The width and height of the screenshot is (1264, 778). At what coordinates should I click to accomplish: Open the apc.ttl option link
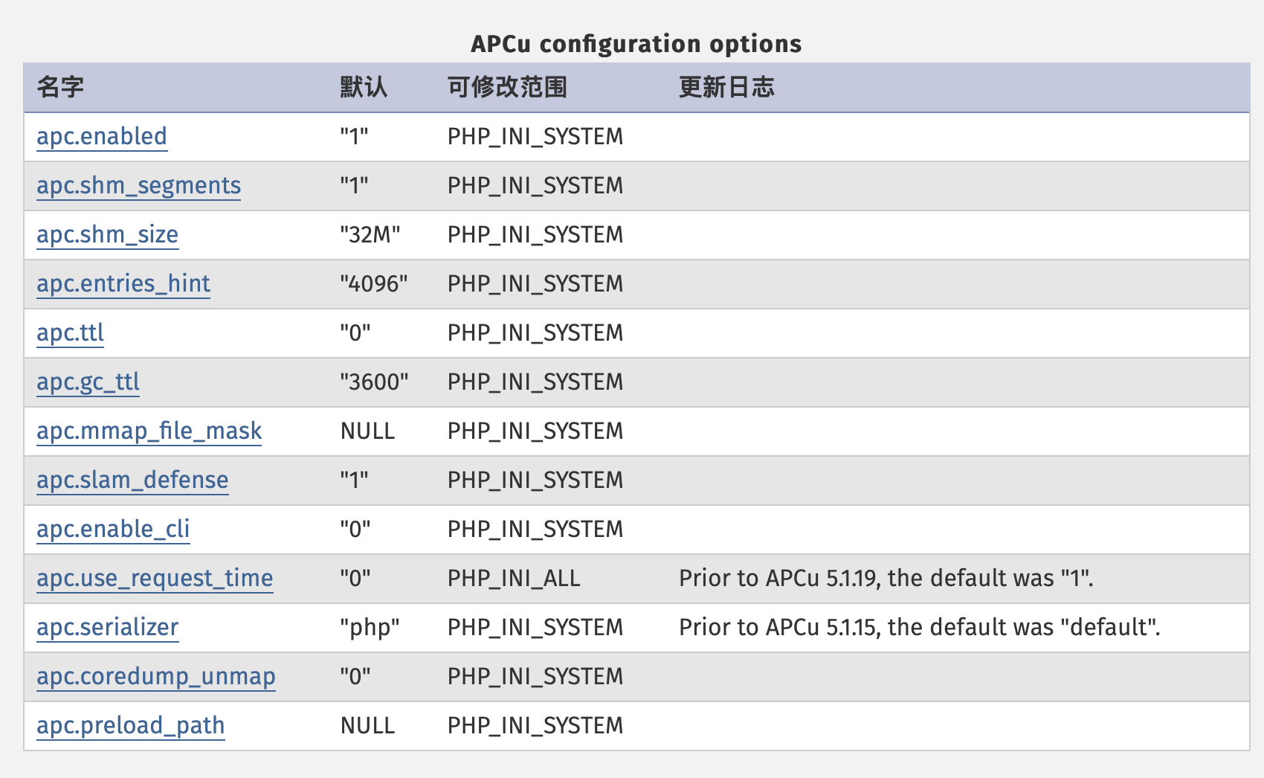click(70, 333)
